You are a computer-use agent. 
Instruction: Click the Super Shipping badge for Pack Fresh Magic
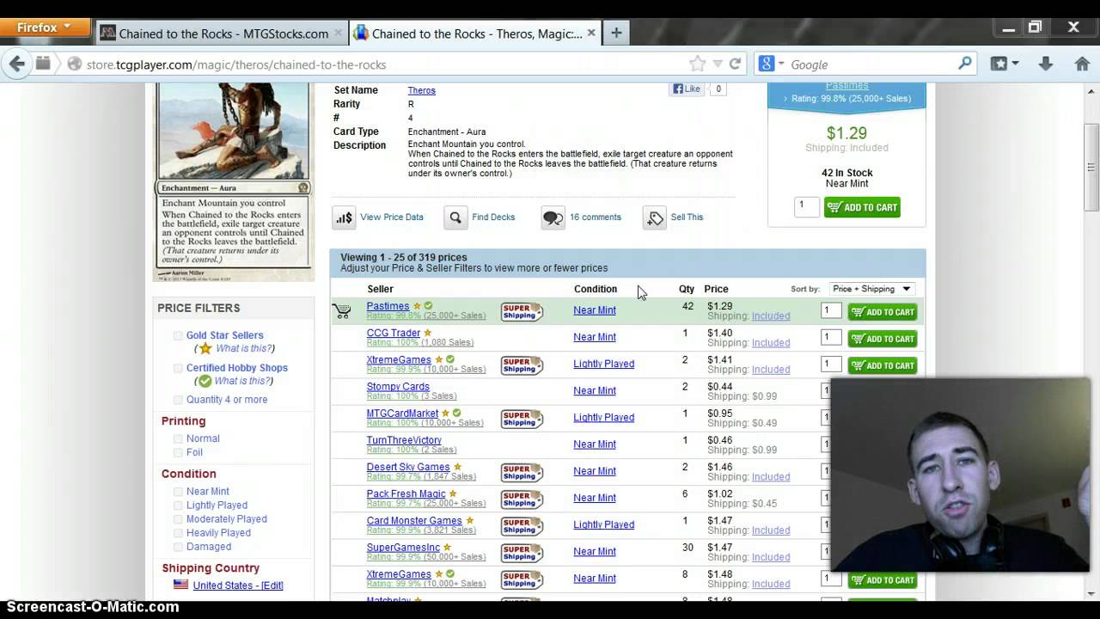pos(522,499)
